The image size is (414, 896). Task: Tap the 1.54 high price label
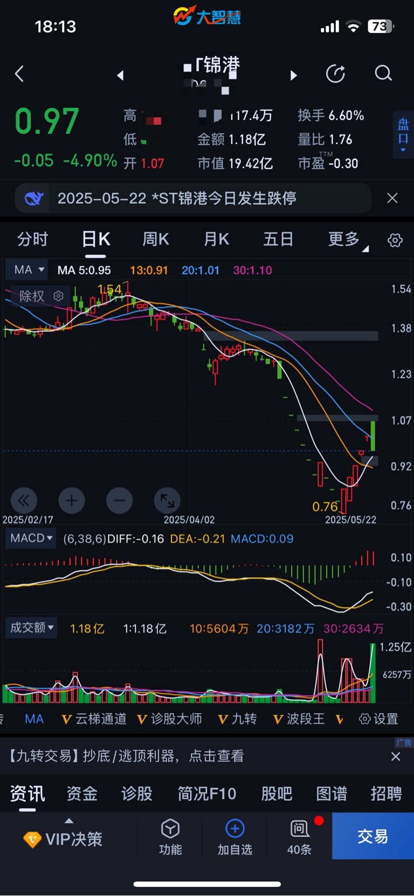(109, 289)
